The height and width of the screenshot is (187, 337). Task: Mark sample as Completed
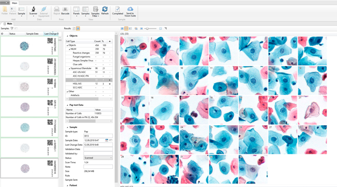[118, 10]
